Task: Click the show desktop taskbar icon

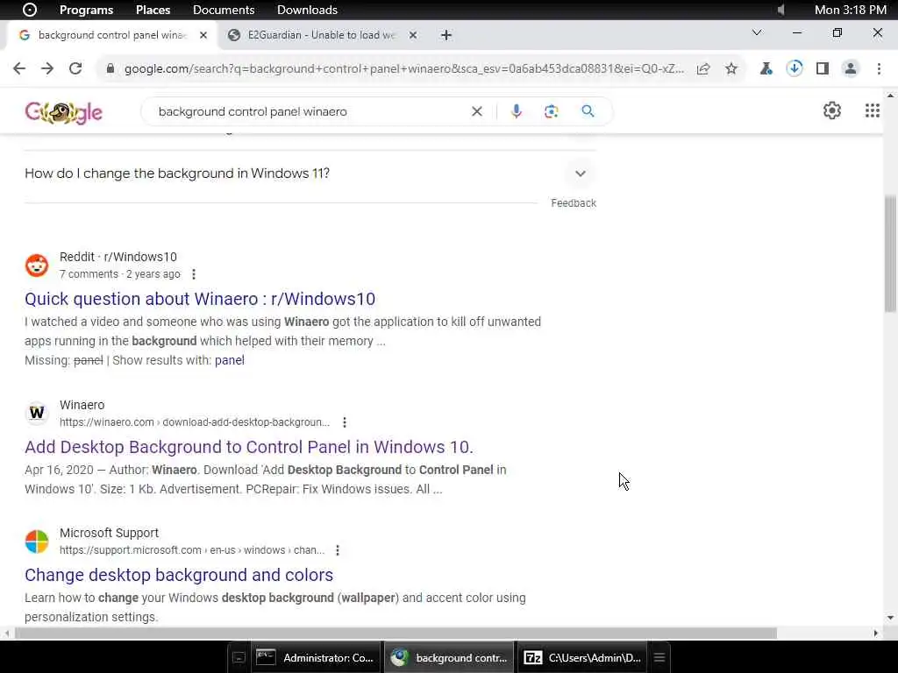Action: tap(239, 657)
